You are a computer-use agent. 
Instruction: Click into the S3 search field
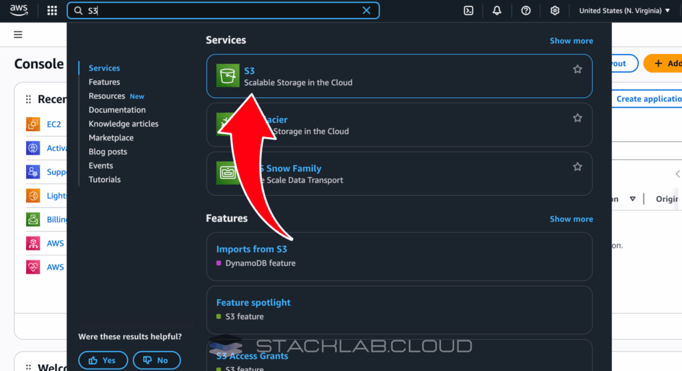click(223, 11)
